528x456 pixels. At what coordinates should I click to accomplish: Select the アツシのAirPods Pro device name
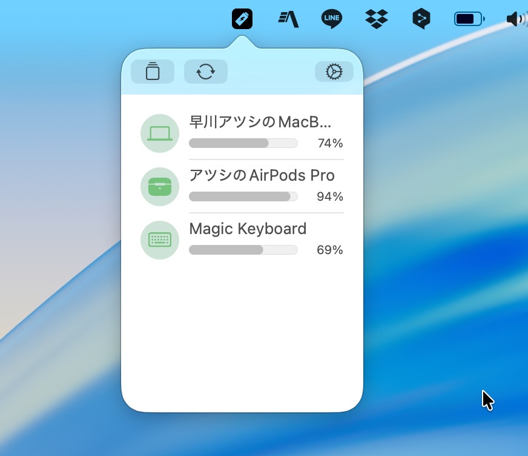262,176
